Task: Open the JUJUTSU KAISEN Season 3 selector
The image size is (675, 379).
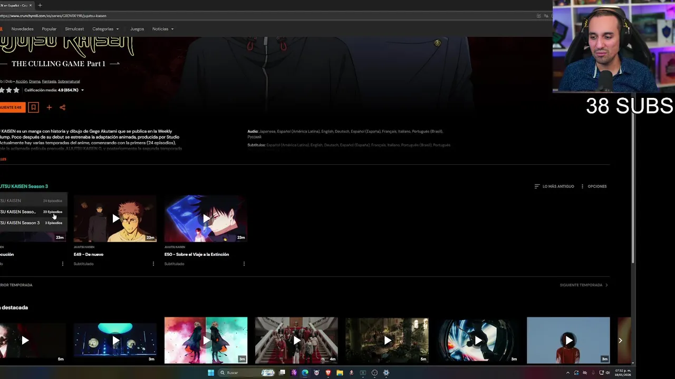Action: (24, 186)
